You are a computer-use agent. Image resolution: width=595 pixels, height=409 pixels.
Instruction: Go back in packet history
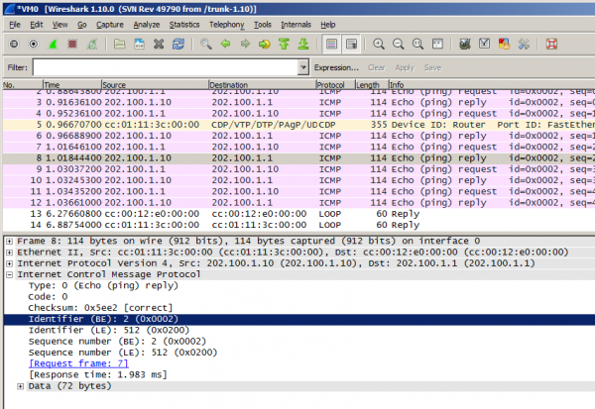pyautogui.click(x=226, y=44)
